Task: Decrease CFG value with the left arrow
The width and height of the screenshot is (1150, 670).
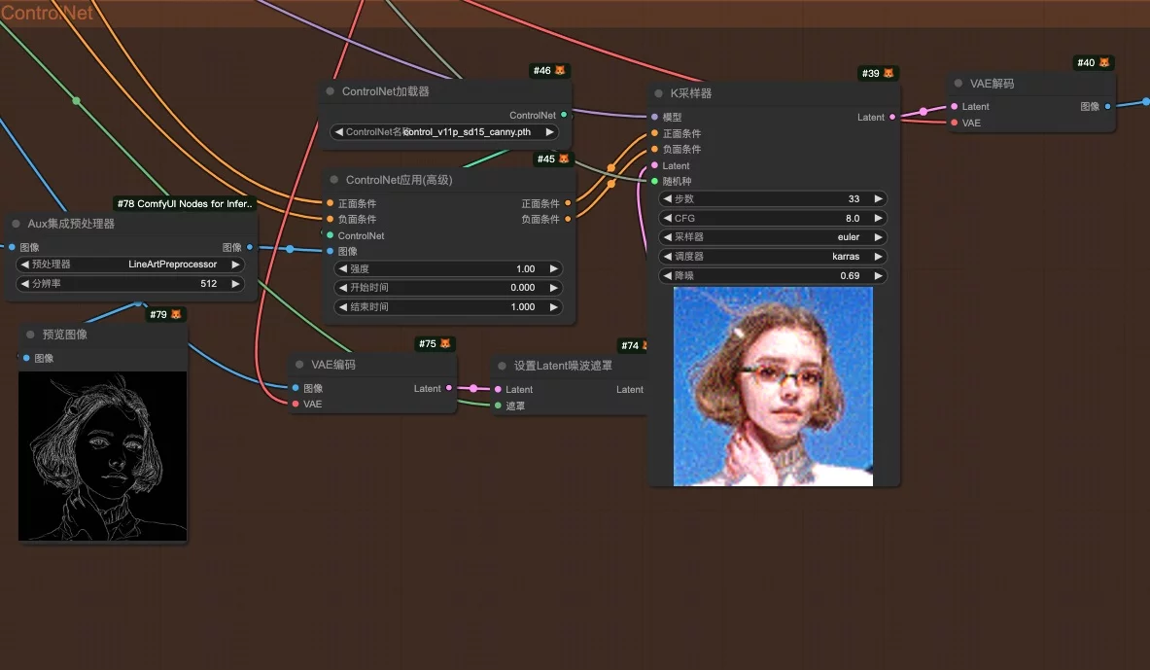Action: coord(667,219)
